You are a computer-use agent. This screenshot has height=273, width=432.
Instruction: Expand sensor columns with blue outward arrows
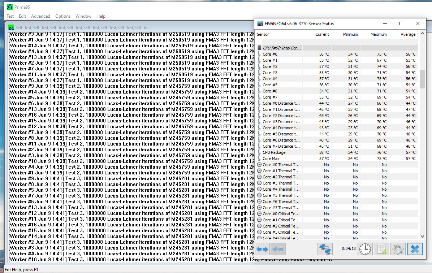pyautogui.click(x=262, y=249)
